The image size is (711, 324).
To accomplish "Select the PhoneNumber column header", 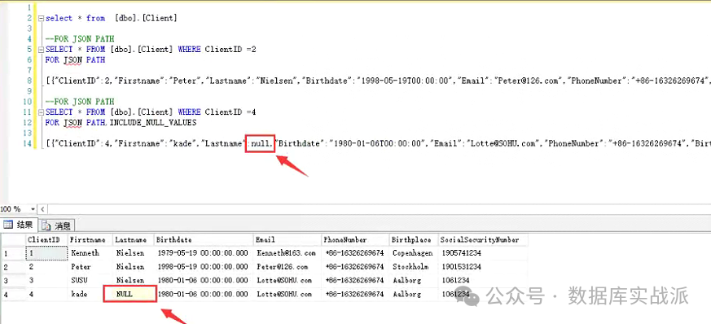I will pyautogui.click(x=355, y=239).
